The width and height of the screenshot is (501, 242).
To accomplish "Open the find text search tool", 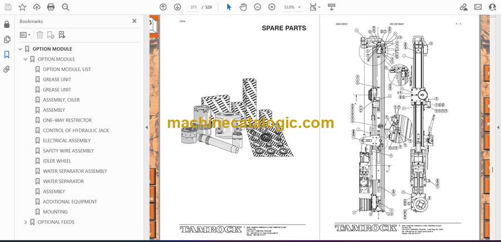I will 66,7.
